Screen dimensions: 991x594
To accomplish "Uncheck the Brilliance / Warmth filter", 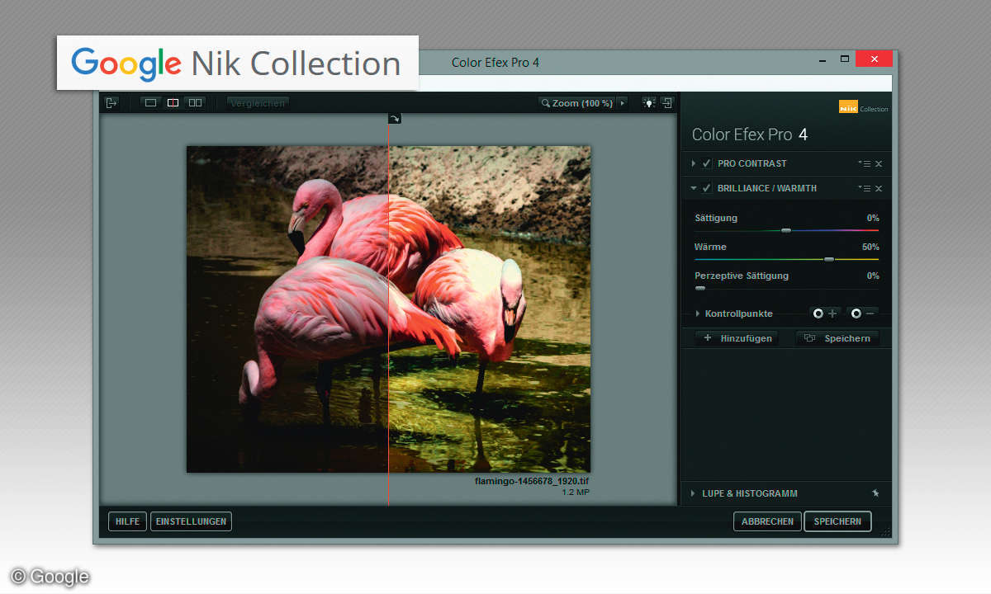I will point(707,188).
